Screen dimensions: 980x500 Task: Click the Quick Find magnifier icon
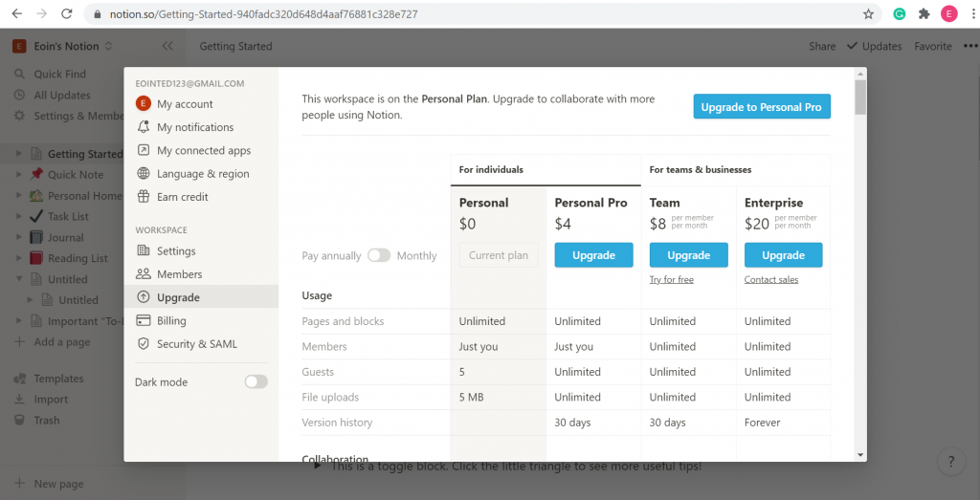[20, 74]
